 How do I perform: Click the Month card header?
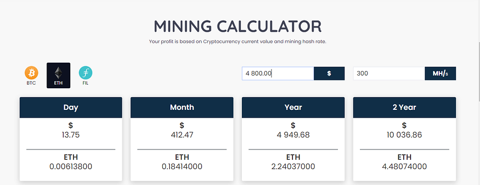(x=182, y=107)
